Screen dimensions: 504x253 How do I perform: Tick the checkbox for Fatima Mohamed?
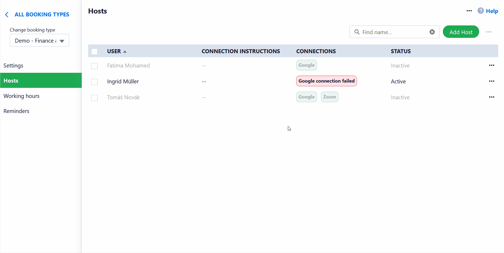click(94, 66)
